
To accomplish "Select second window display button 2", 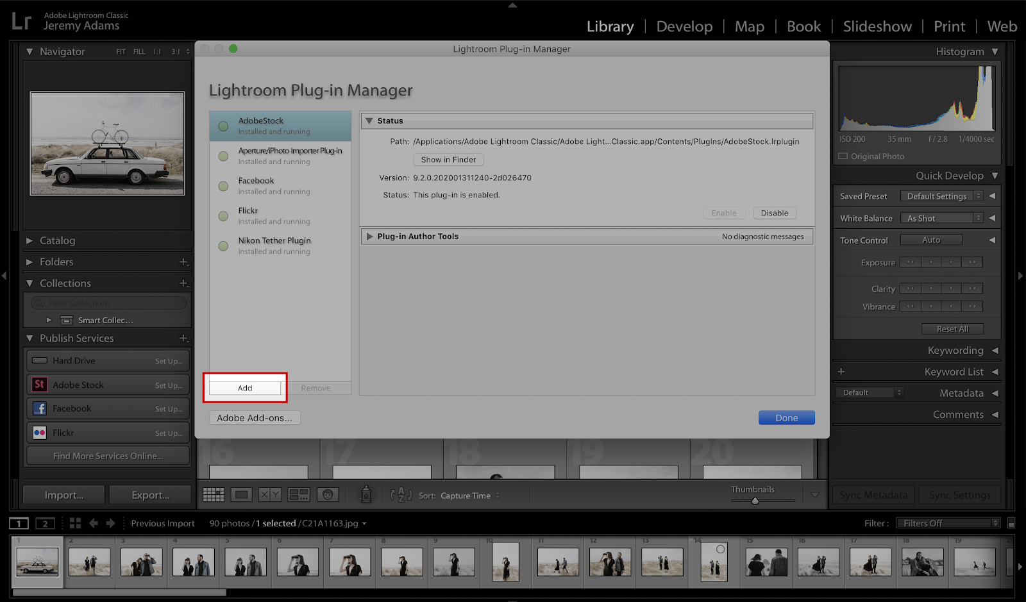I will click(x=45, y=523).
